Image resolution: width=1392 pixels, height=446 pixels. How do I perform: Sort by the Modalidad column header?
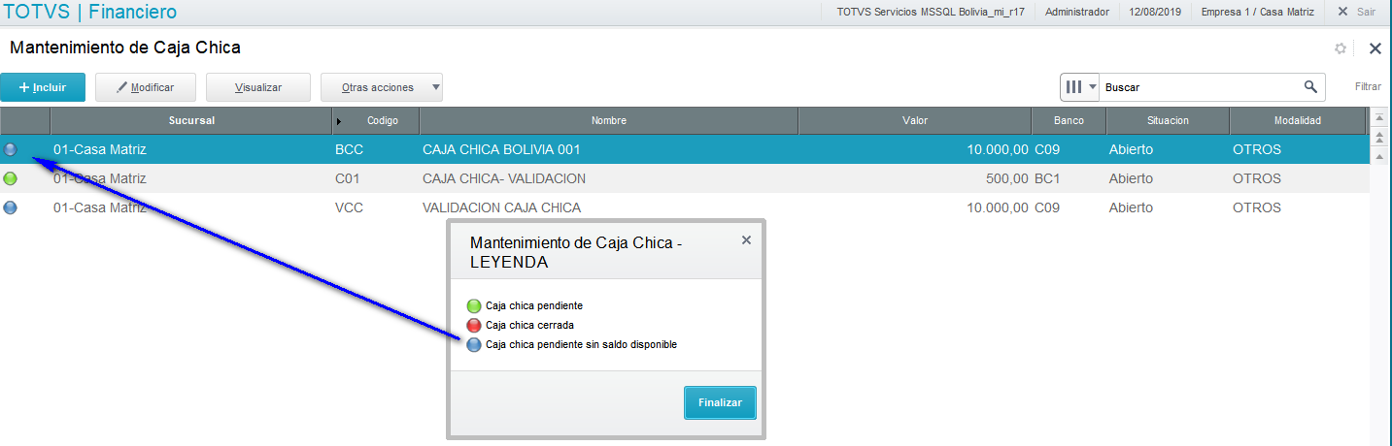click(x=1298, y=120)
